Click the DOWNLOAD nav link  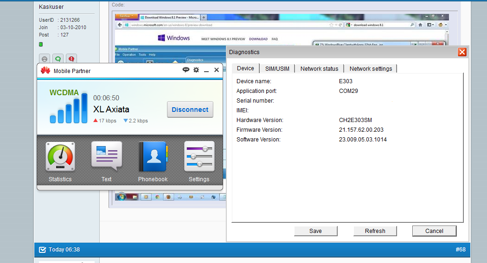[258, 39]
